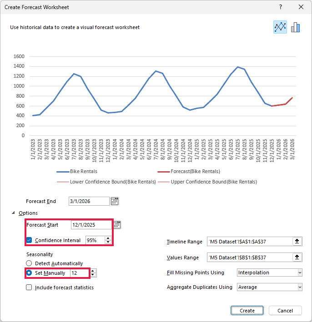312x322 pixels.
Task: Open the Aggregate Duplicates Using dropdown
Action: (x=300, y=287)
